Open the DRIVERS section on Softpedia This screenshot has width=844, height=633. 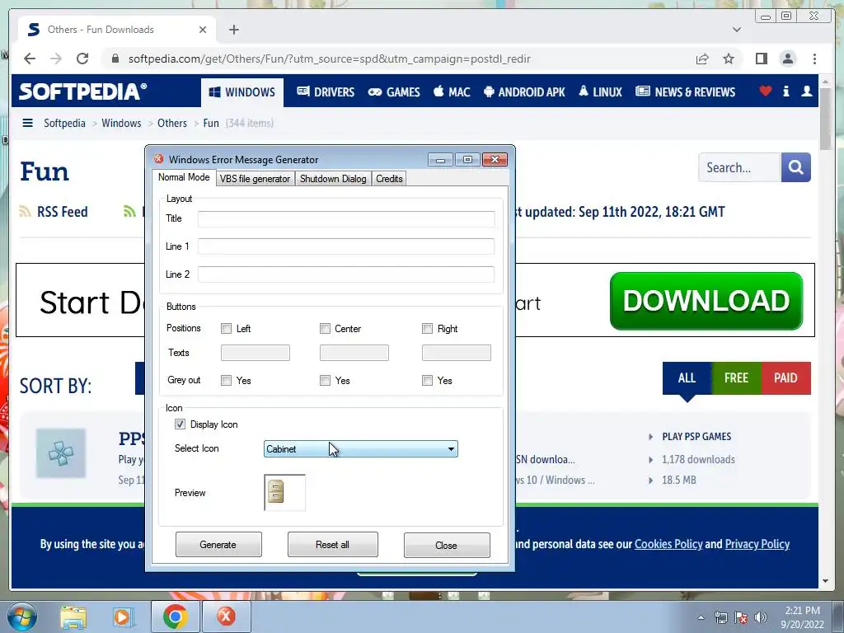(x=326, y=92)
